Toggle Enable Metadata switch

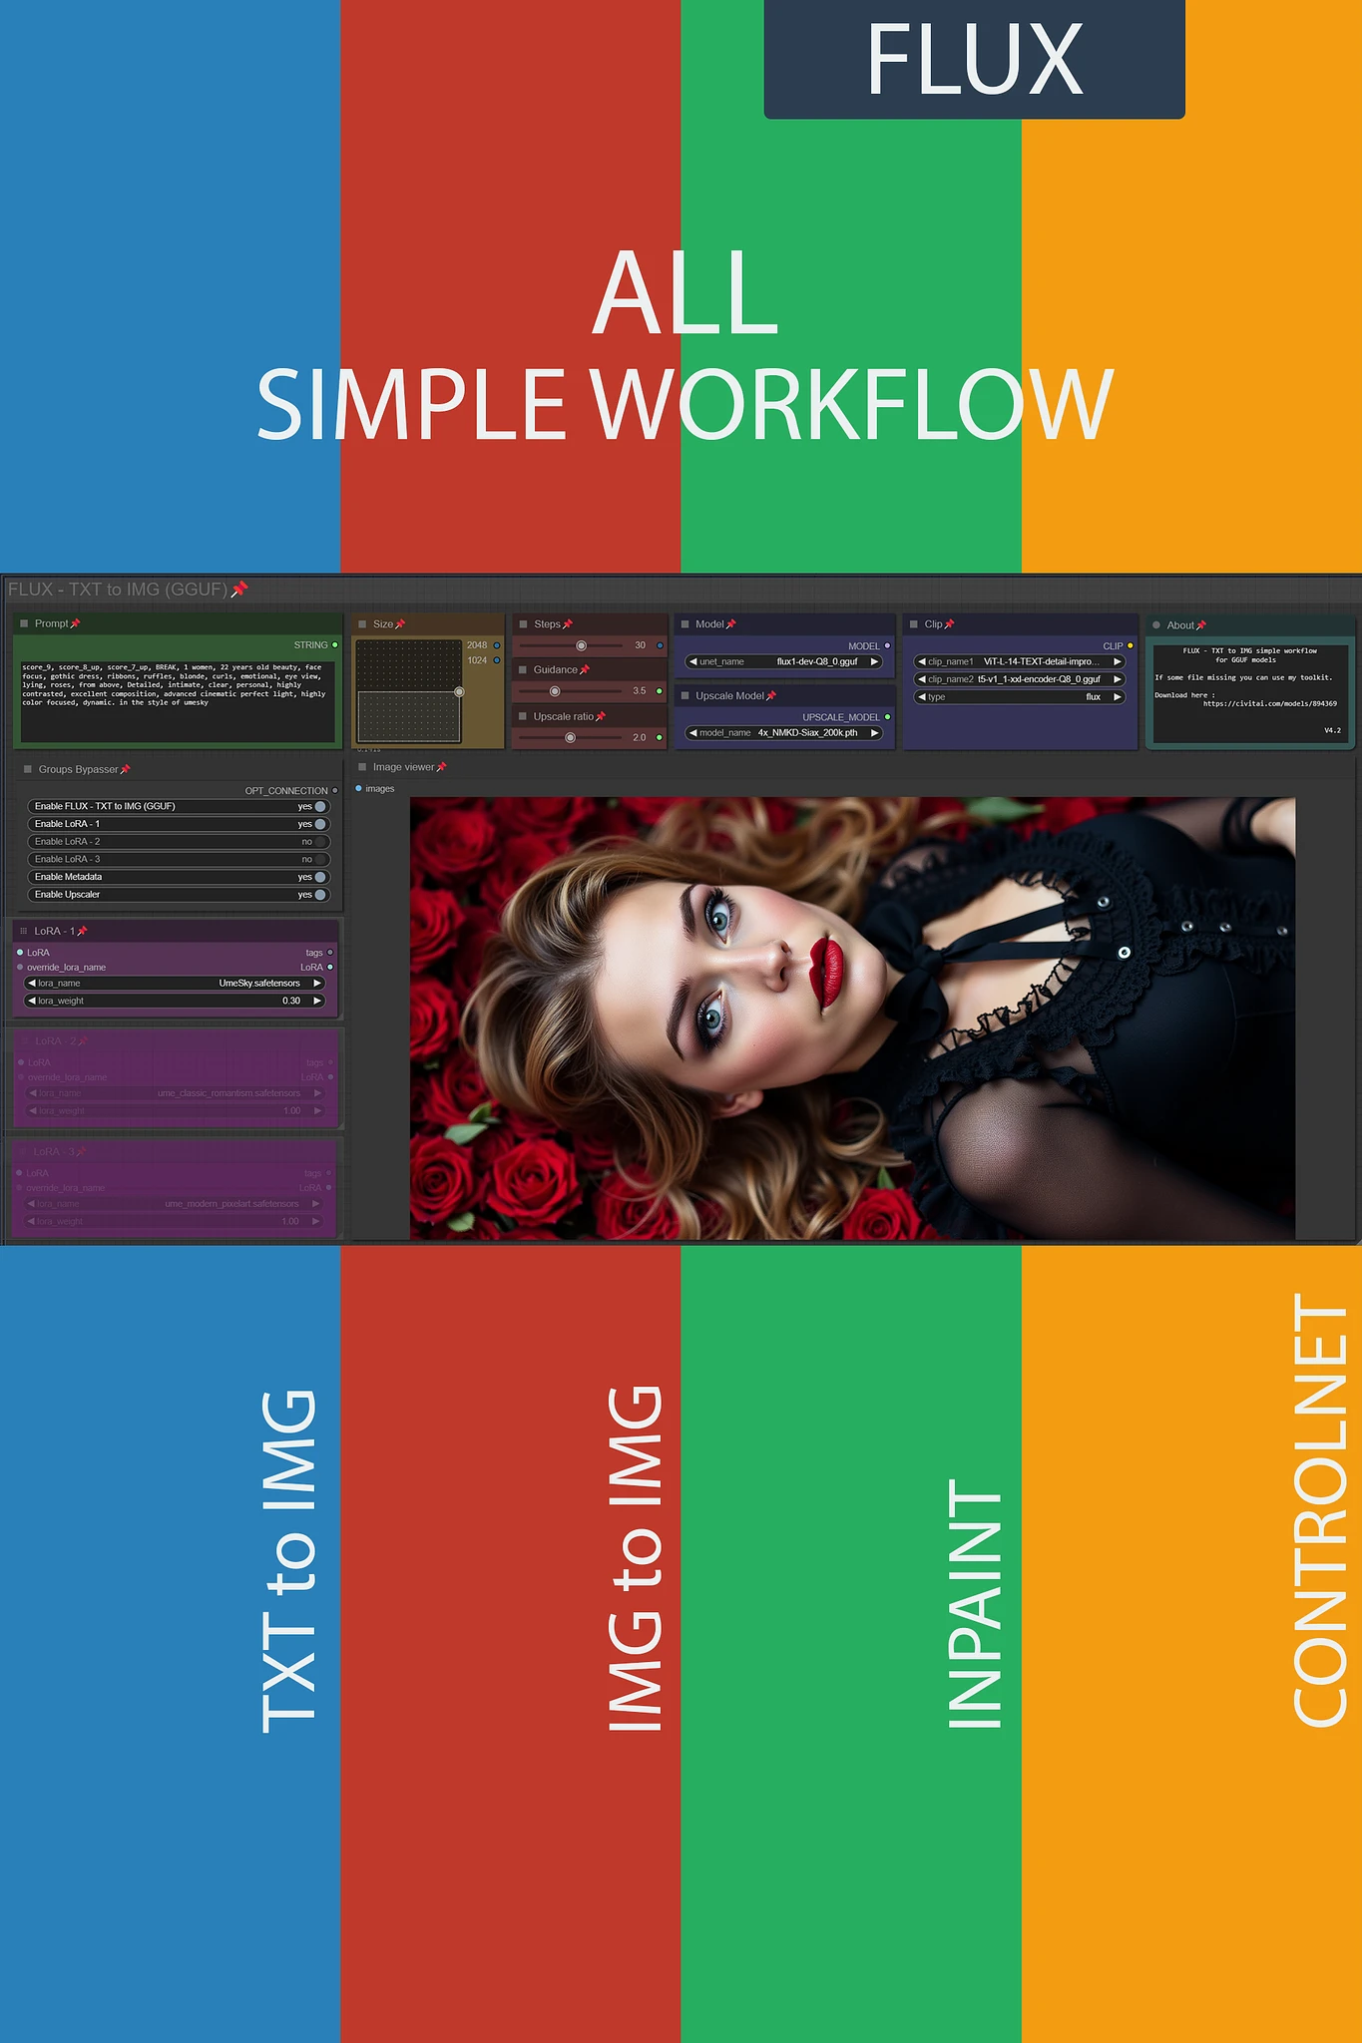[x=320, y=877]
